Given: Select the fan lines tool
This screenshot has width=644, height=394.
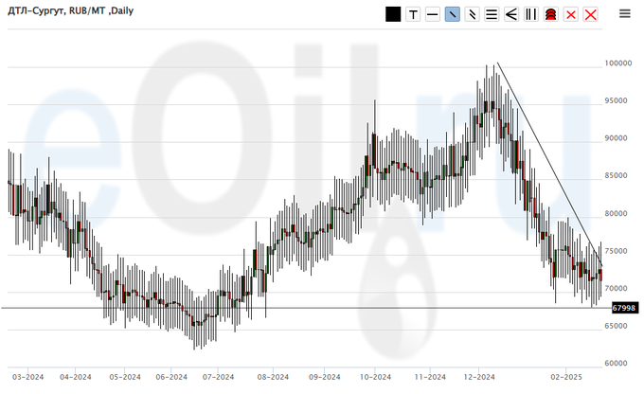Looking at the screenshot, I should coord(511,14).
